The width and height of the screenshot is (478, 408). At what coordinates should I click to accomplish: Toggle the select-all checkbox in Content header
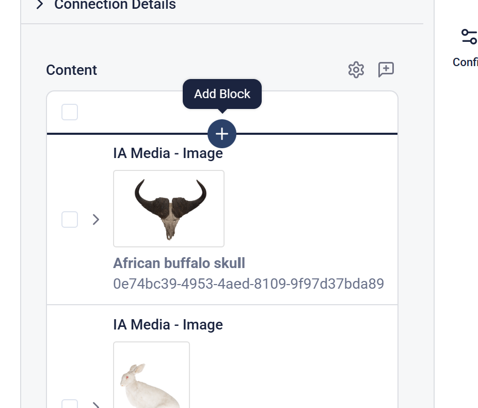[x=70, y=112]
